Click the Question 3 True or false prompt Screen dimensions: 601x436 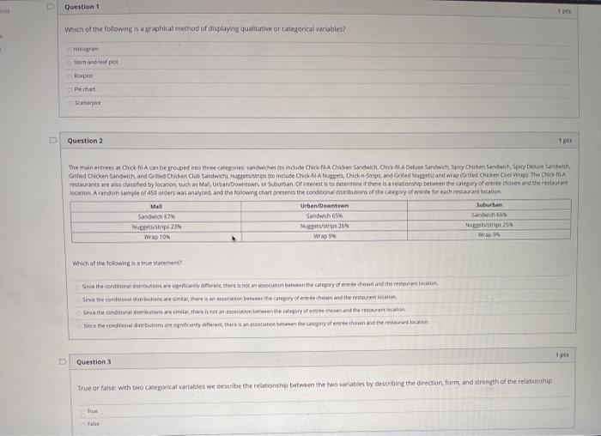coord(315,385)
